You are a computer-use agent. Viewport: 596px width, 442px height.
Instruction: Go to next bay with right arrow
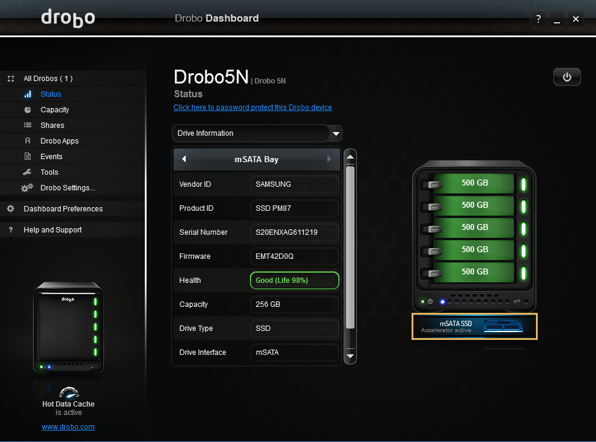coord(329,159)
